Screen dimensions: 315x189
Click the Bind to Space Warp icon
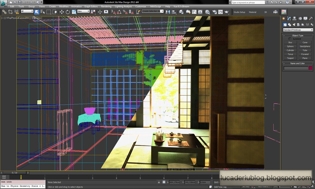[17, 12]
